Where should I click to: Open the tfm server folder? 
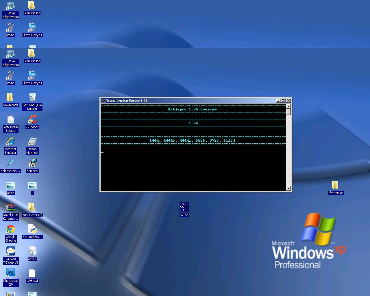coord(335,188)
